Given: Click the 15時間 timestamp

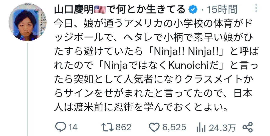Looking at the screenshot, I should (222, 9).
